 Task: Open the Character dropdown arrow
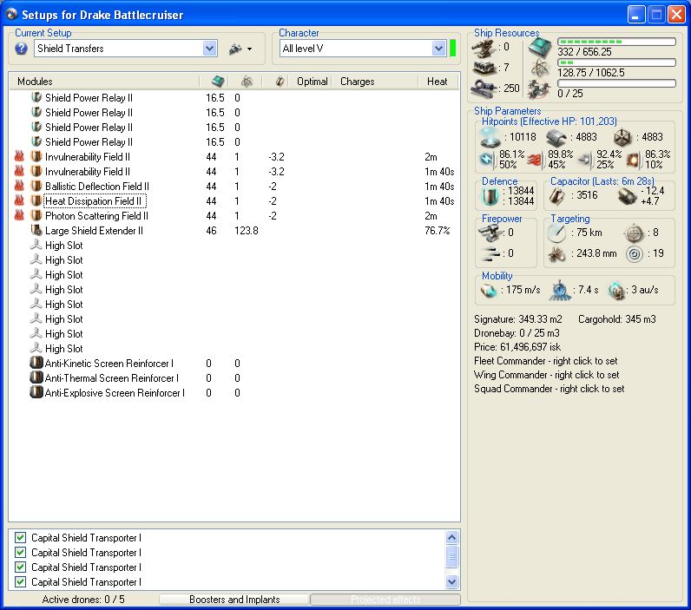(x=438, y=49)
